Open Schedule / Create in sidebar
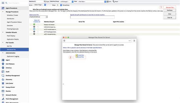Screen dimensions: 180x103 [x=12, y=15]
